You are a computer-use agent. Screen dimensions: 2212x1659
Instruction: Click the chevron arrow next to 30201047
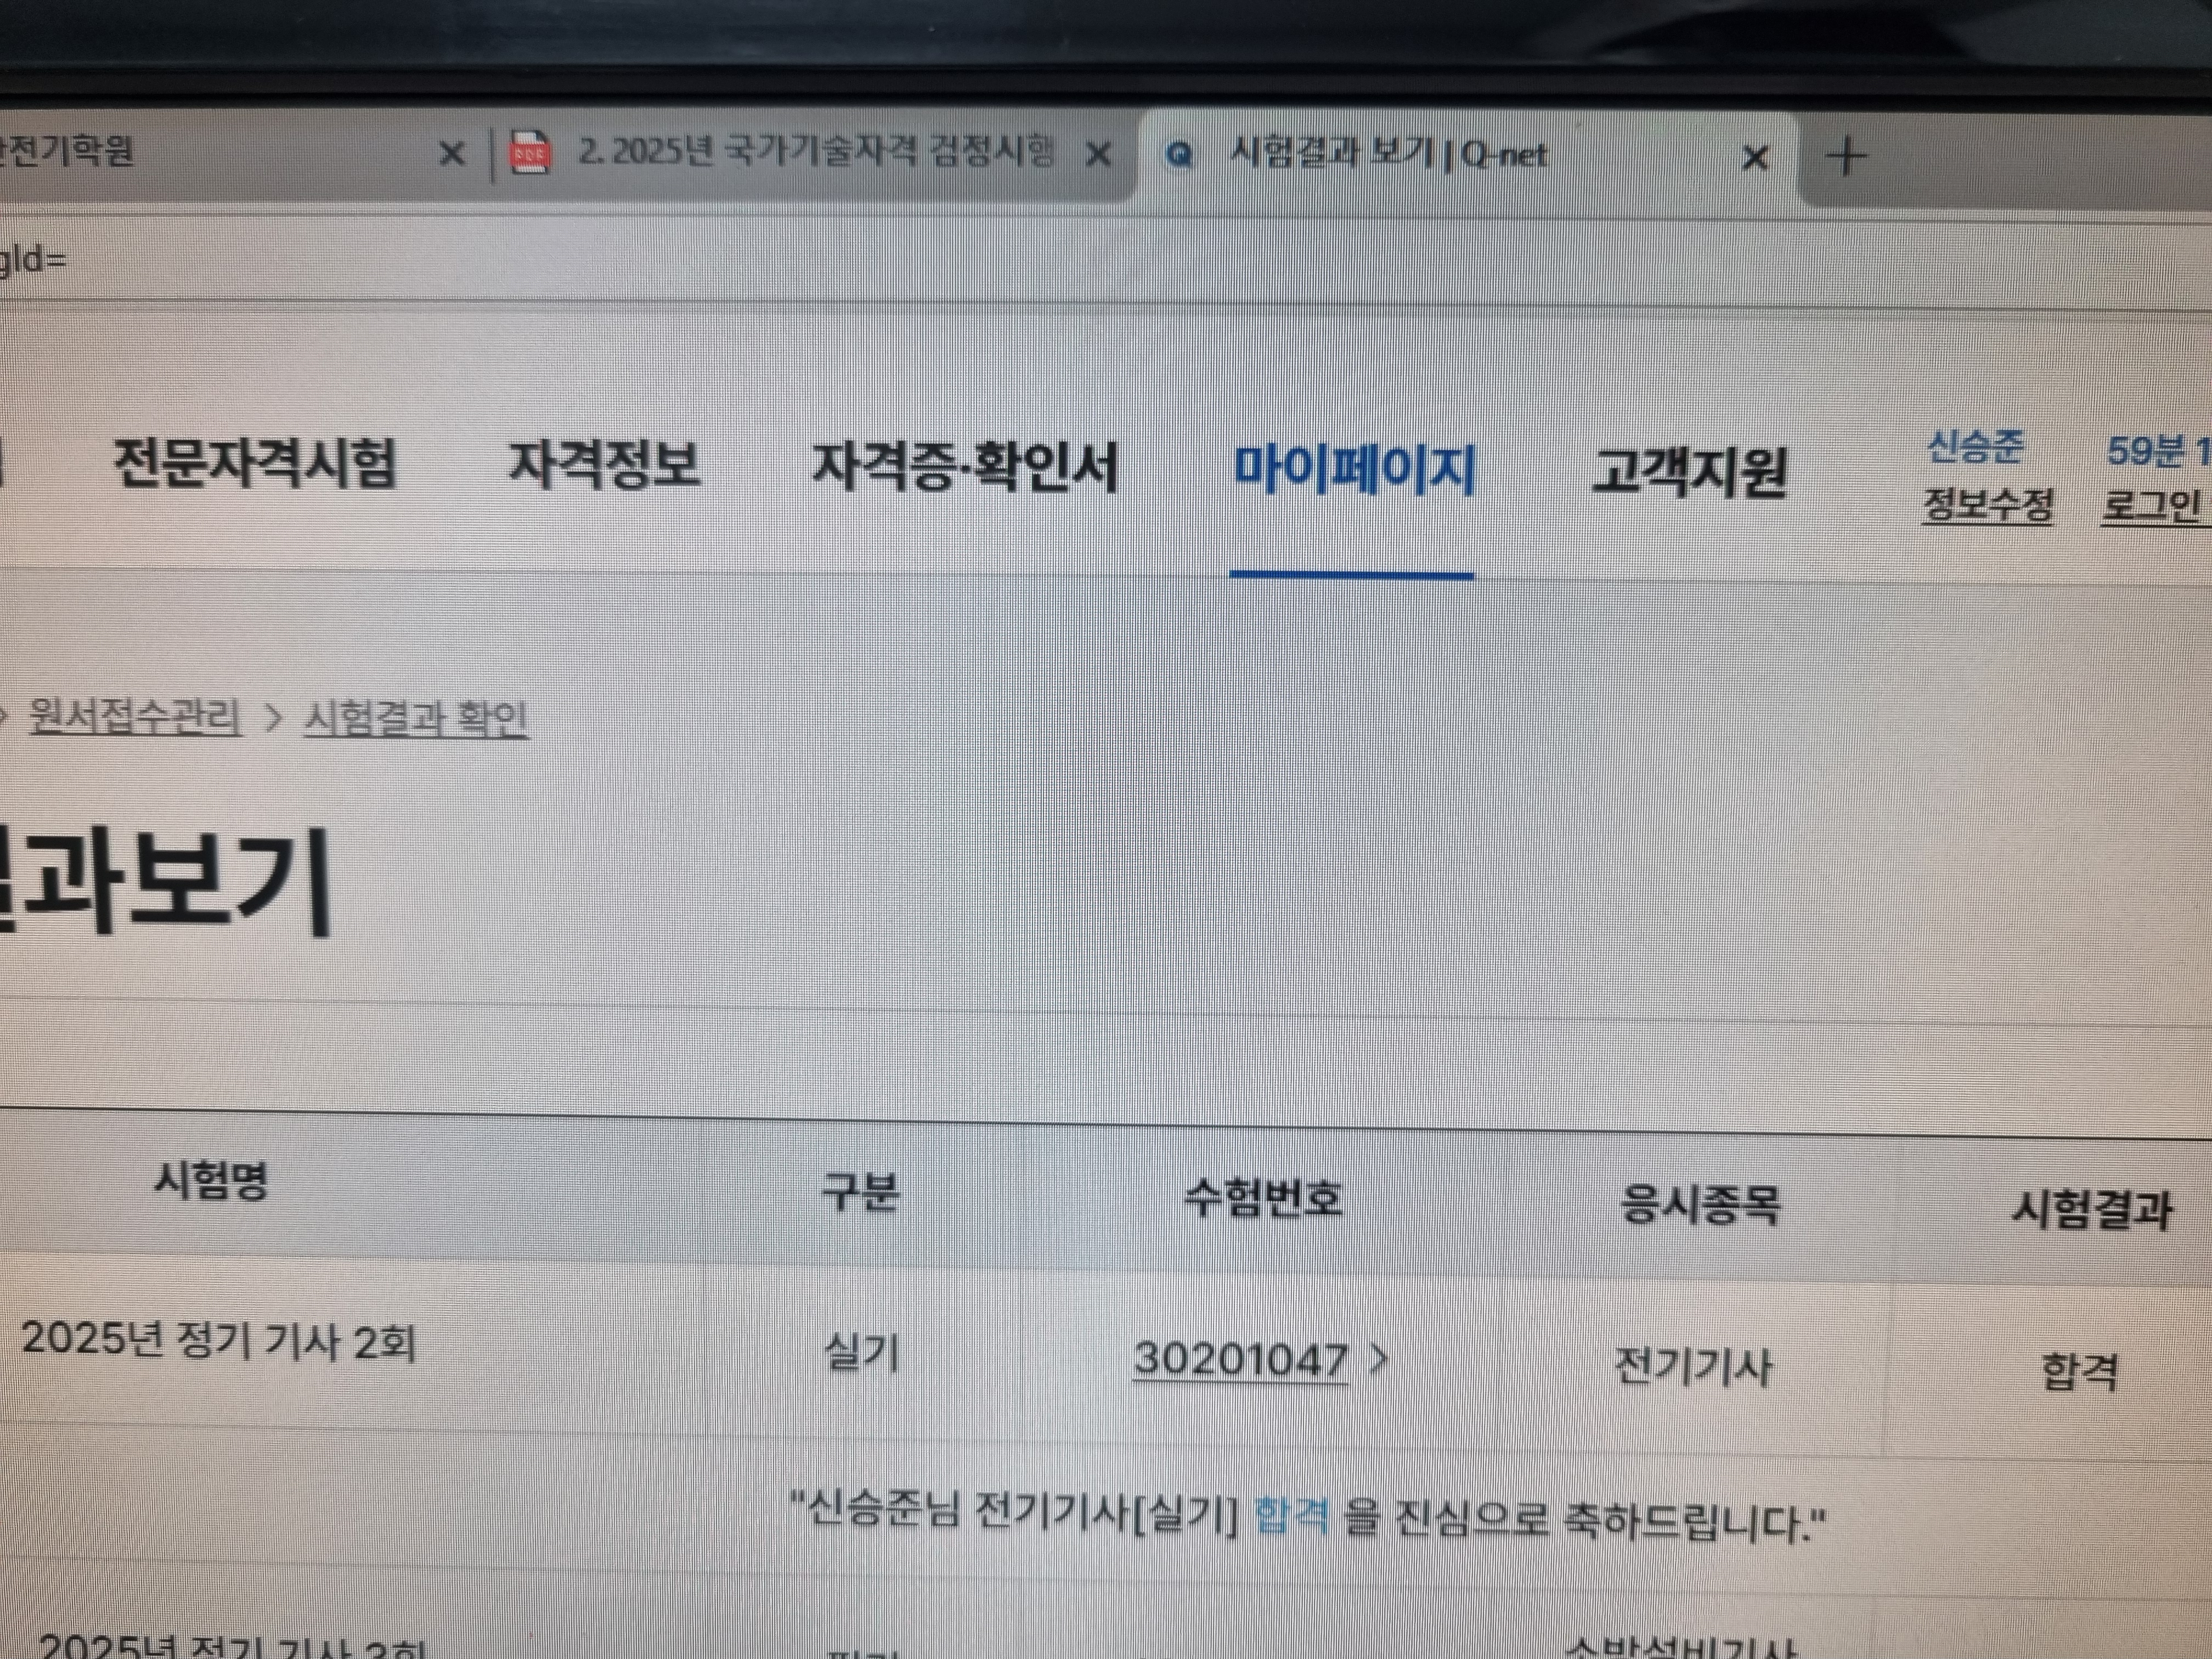pos(1380,1359)
